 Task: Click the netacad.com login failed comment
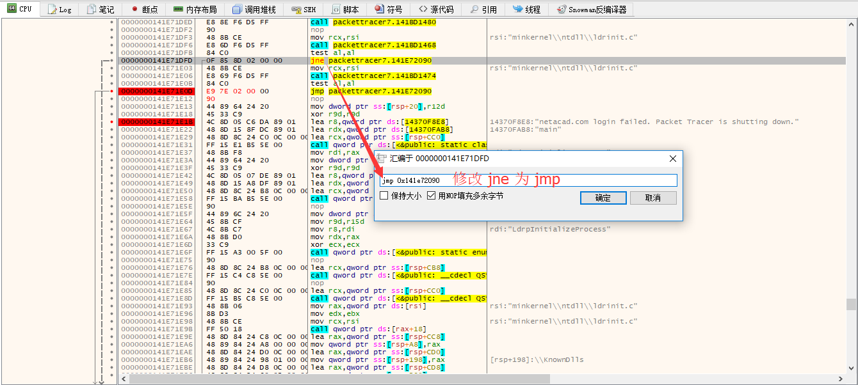point(644,122)
